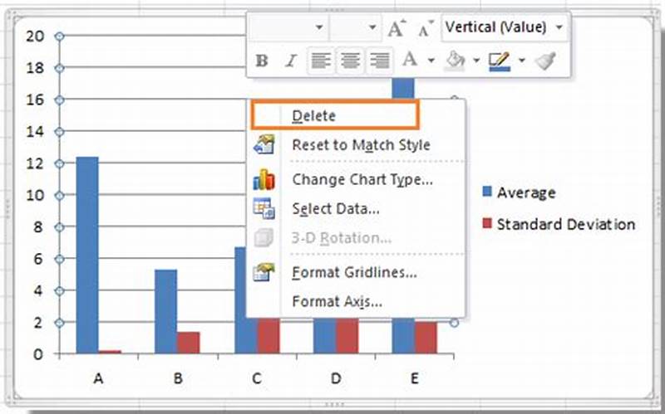The image size is (665, 414).
Task: Open shape fill dropdown arrow
Action: [476, 61]
